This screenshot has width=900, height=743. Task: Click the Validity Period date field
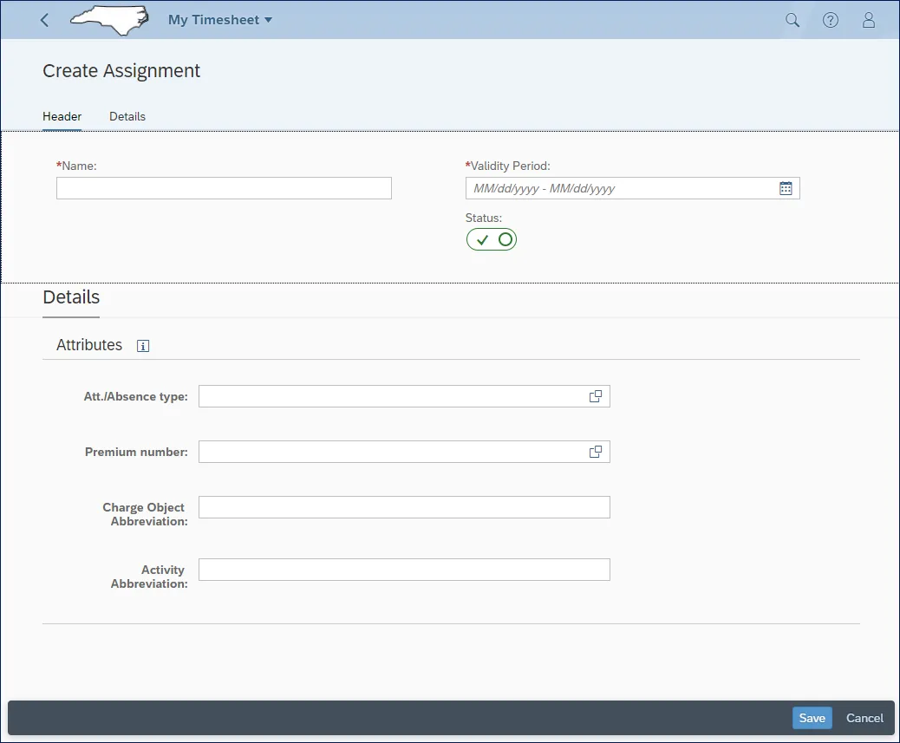pyautogui.click(x=620, y=188)
